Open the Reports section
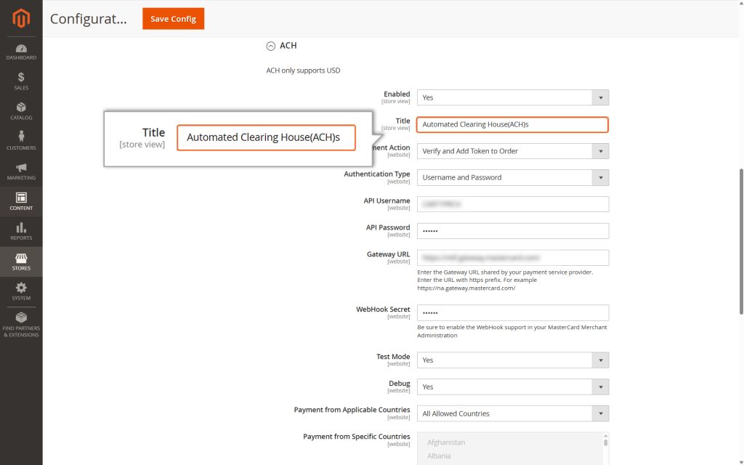The image size is (744, 465). pos(20,231)
